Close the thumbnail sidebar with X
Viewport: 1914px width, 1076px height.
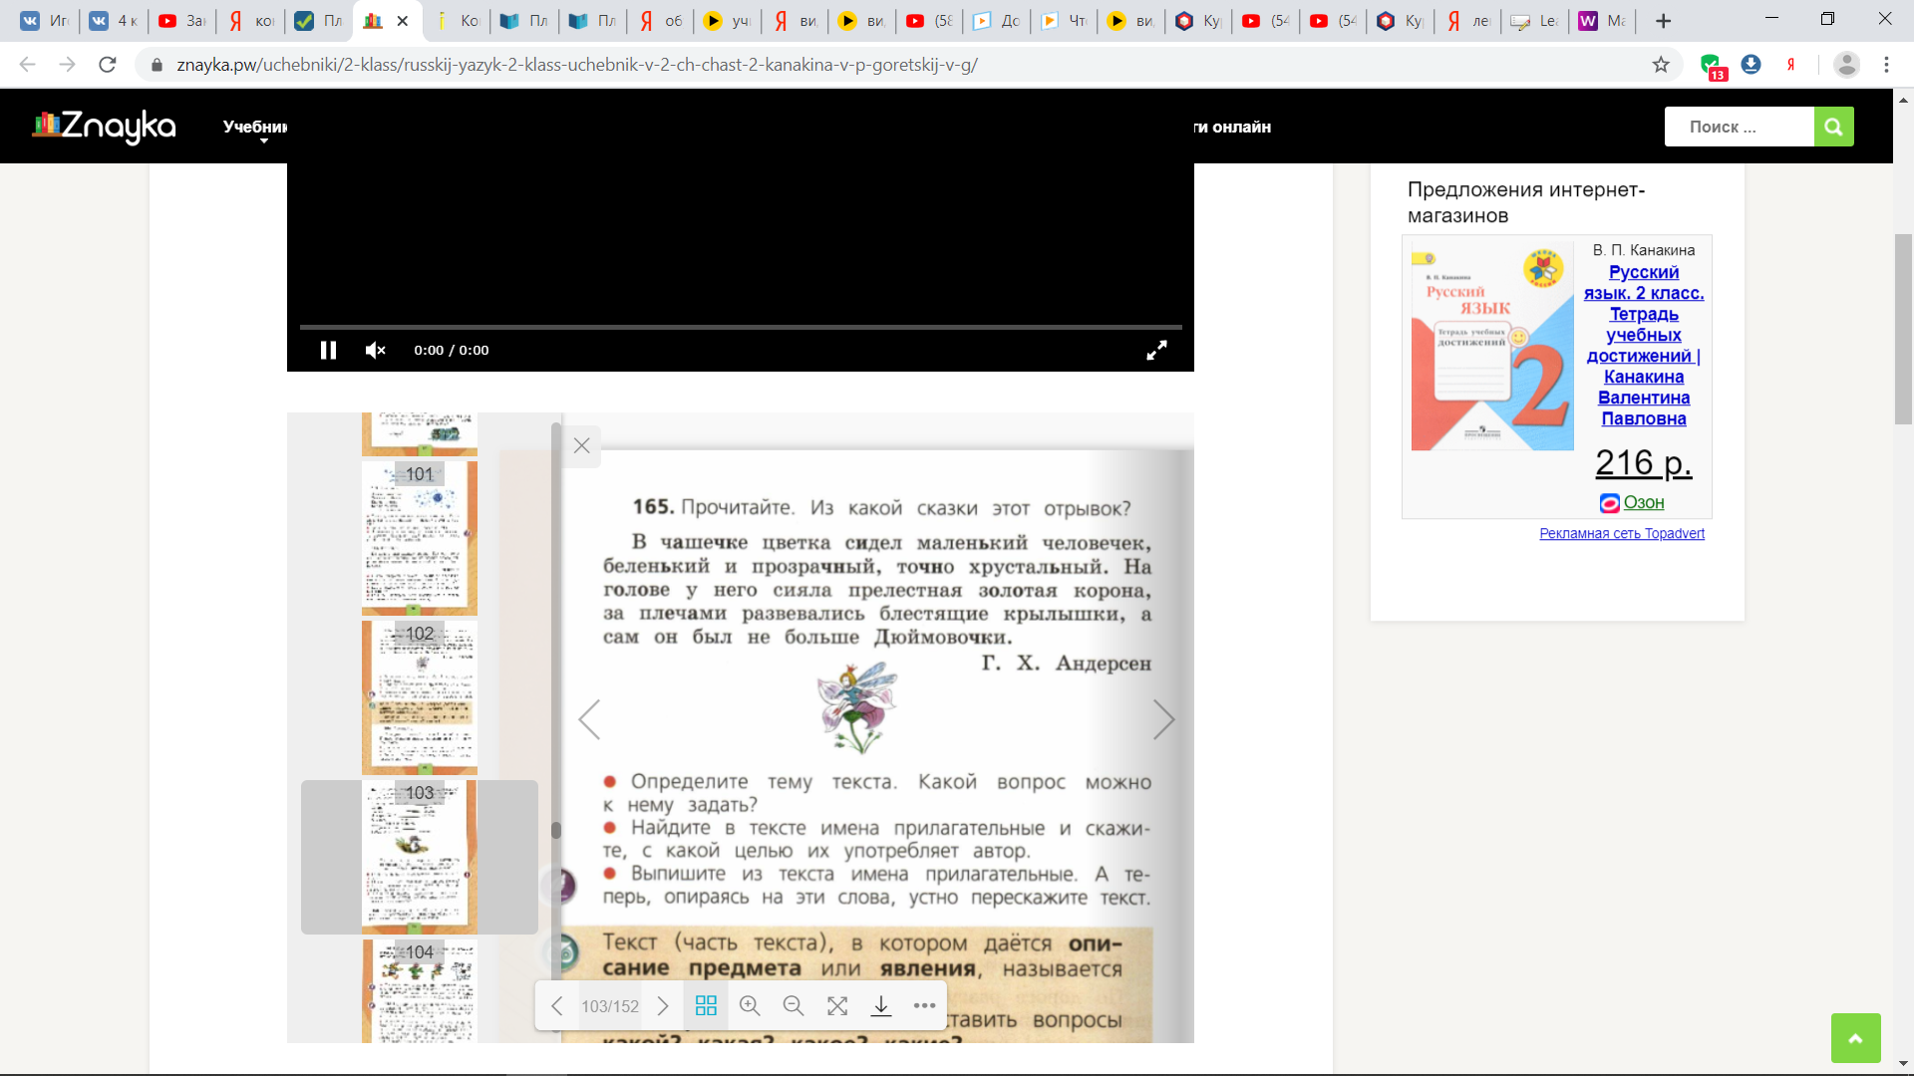pyautogui.click(x=582, y=445)
